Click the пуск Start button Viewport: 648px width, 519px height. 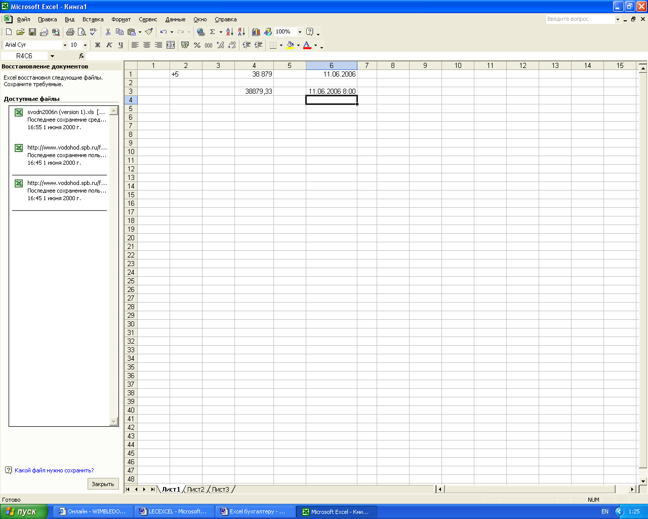24,511
